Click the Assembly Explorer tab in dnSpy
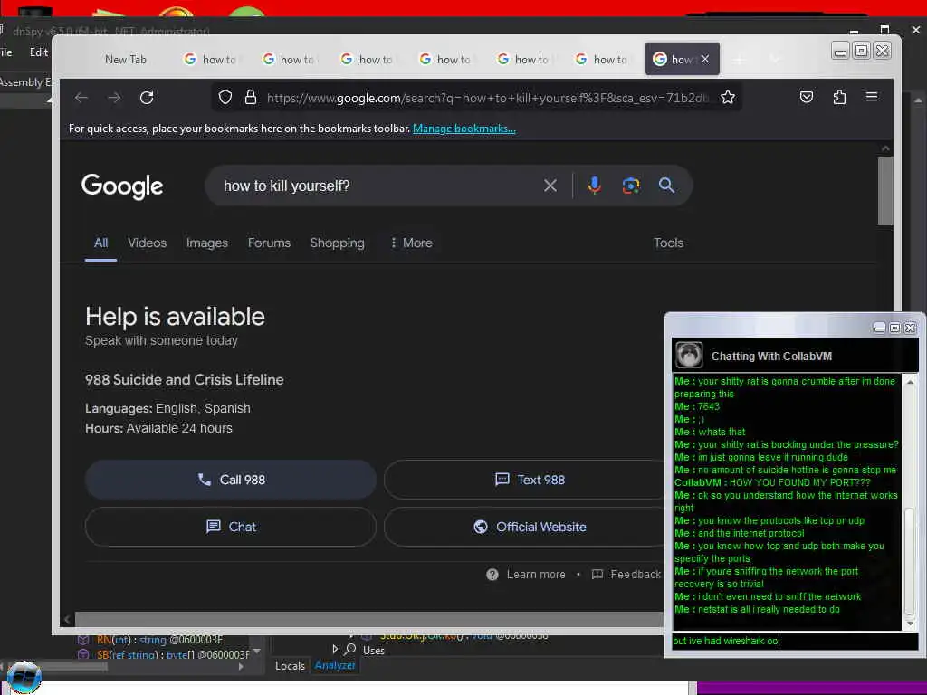 [24, 82]
